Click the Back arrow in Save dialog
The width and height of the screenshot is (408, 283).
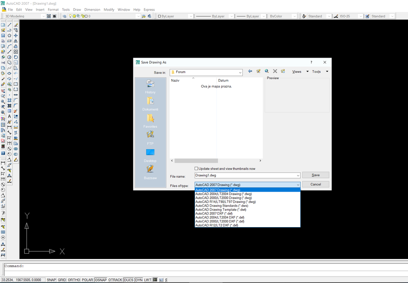[250, 71]
